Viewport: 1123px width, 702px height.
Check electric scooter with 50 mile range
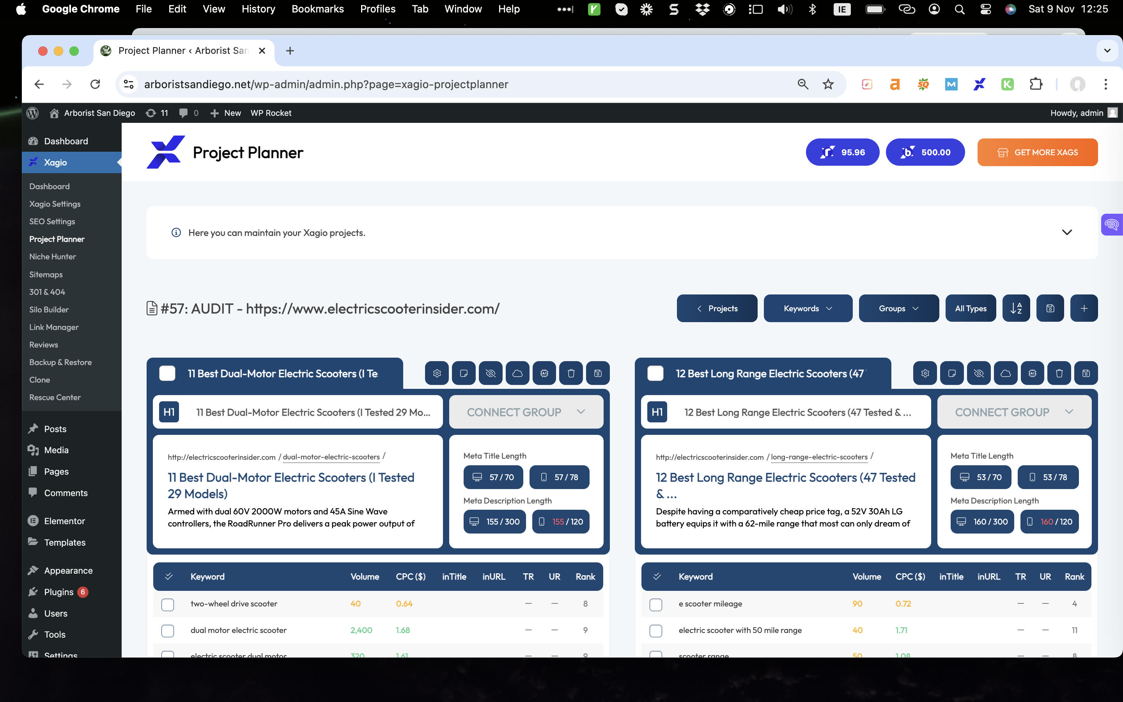pyautogui.click(x=656, y=631)
